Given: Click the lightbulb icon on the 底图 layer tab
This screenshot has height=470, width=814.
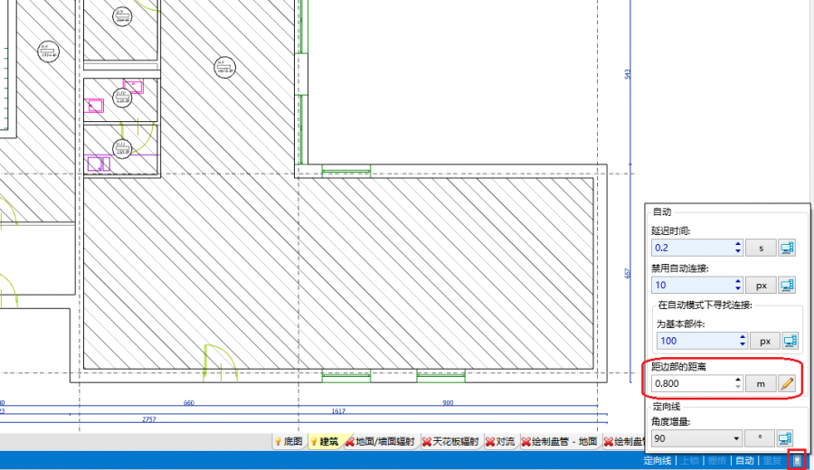Looking at the screenshot, I should (x=278, y=442).
